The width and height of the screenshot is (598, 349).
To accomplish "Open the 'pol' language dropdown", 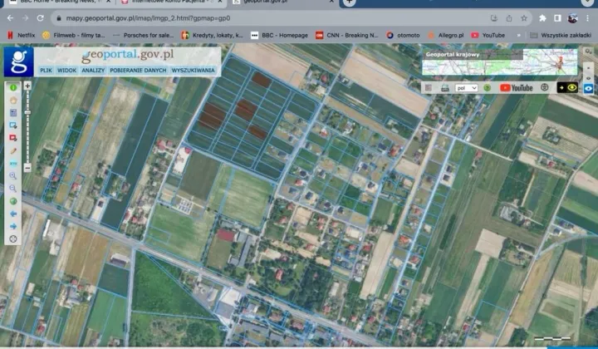I will (x=466, y=88).
